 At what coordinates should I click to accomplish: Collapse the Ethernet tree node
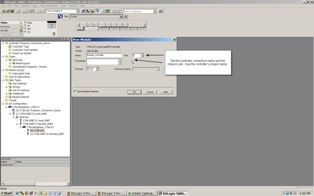[13, 117]
